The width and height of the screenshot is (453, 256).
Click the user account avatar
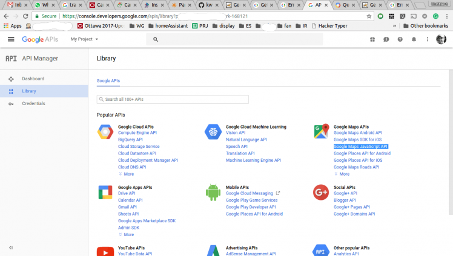pos(441,39)
